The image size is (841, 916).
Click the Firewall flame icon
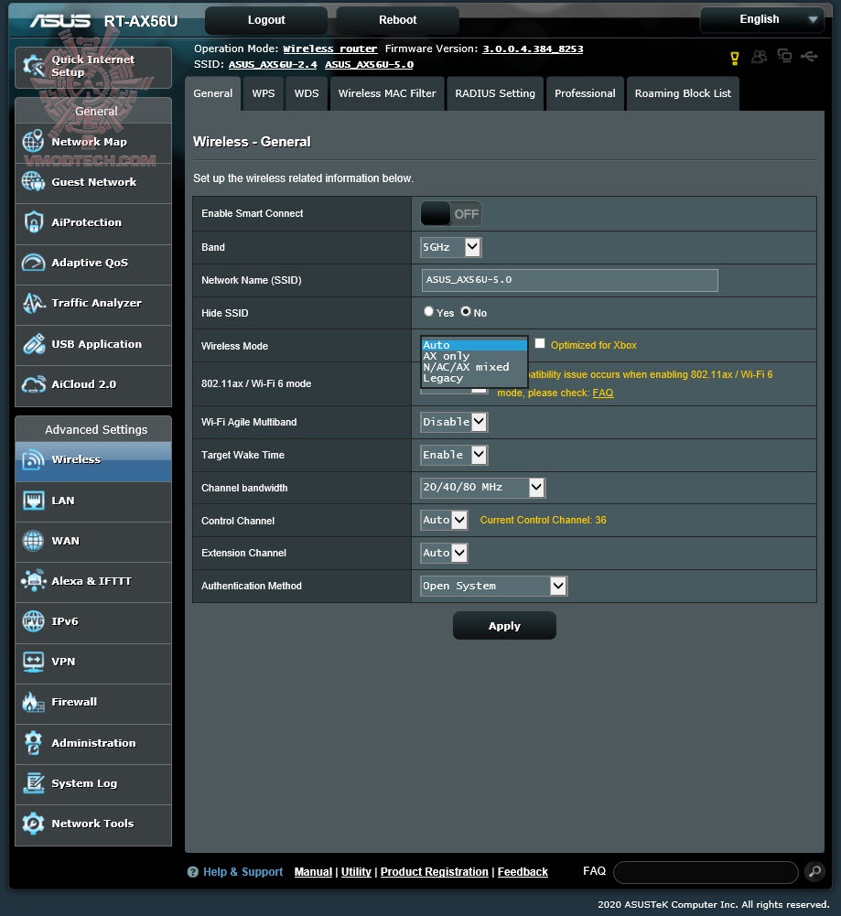point(33,702)
